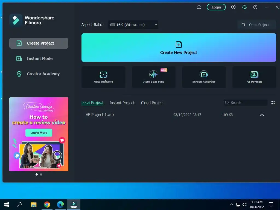Toggle grid view for project list
Viewport: 280px width, 210px height.
[273, 103]
